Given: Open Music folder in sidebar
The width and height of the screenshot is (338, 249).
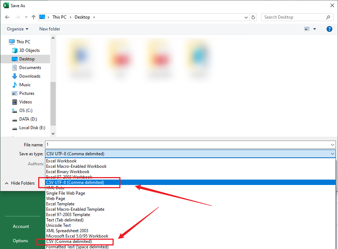Looking at the screenshot, I should pyautogui.click(x=25, y=85).
